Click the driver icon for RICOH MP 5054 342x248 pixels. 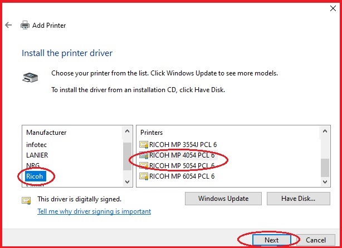tap(144, 166)
